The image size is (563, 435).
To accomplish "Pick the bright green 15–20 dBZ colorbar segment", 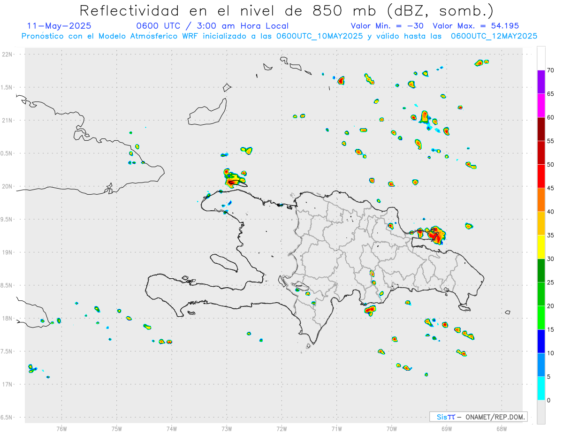I will coord(541,318).
